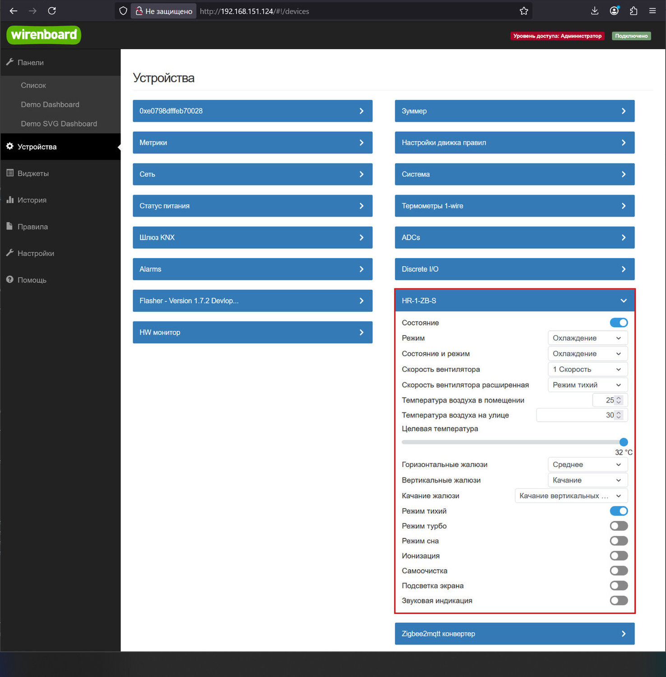Open the browser hamburger menu
666x677 pixels.
tap(652, 11)
